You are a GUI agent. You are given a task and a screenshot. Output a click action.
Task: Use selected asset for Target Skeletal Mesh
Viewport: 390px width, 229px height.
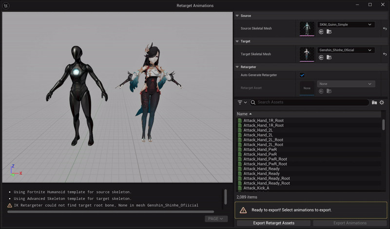(321, 57)
